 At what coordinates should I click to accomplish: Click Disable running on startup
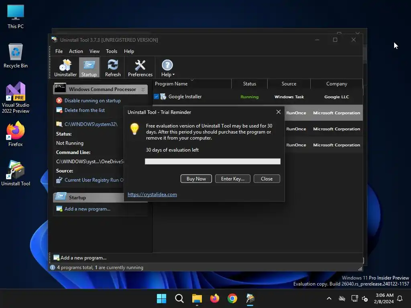(93, 101)
